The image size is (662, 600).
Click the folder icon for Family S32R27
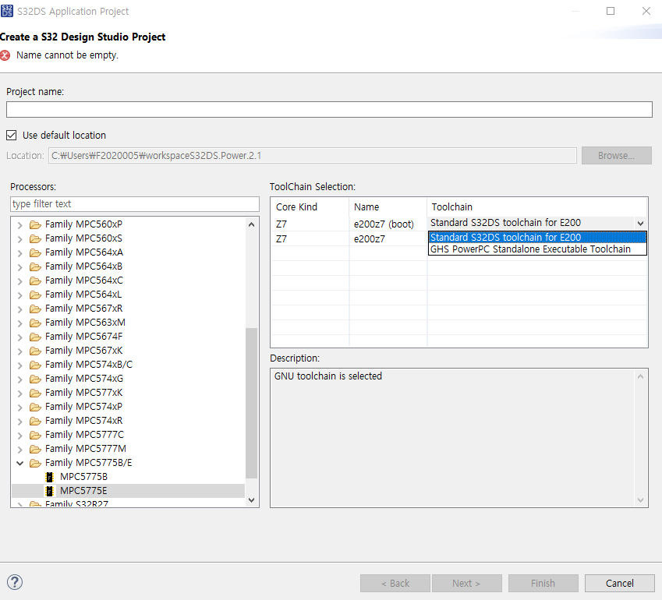[x=36, y=504]
